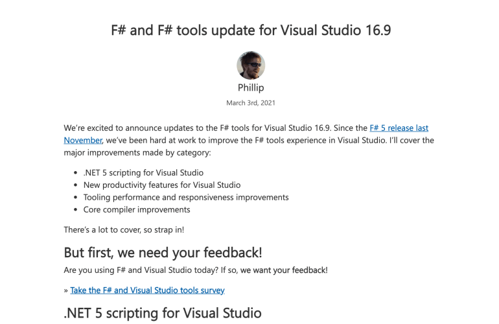Select the "Tooling performance and responsiveness" bullet item
499x324 pixels.
(x=186, y=198)
